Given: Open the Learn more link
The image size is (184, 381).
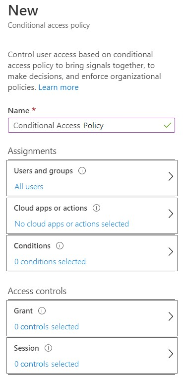Looking at the screenshot, I should [59, 87].
